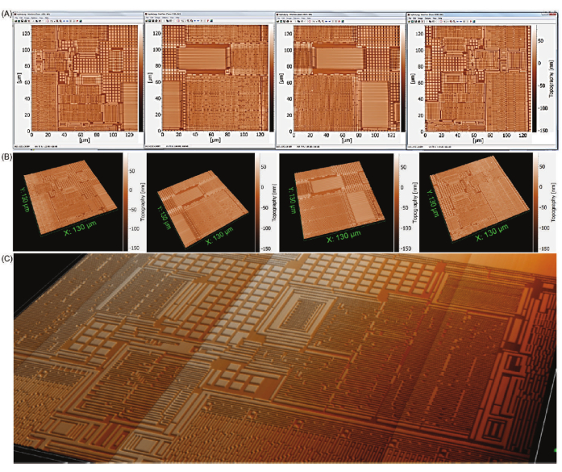Click the 'X: 130 µm' label on the fourth 3D view
This screenshot has width=562, height=472.
click(x=492, y=232)
